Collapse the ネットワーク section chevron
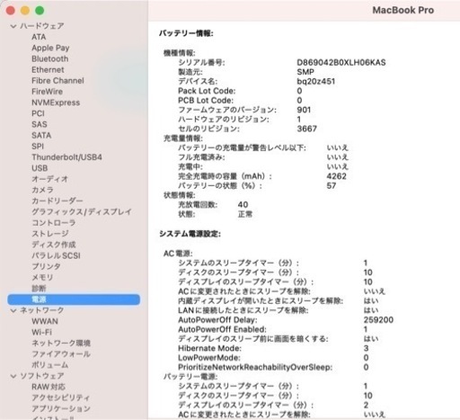The height and width of the screenshot is (420, 460). [x=13, y=310]
